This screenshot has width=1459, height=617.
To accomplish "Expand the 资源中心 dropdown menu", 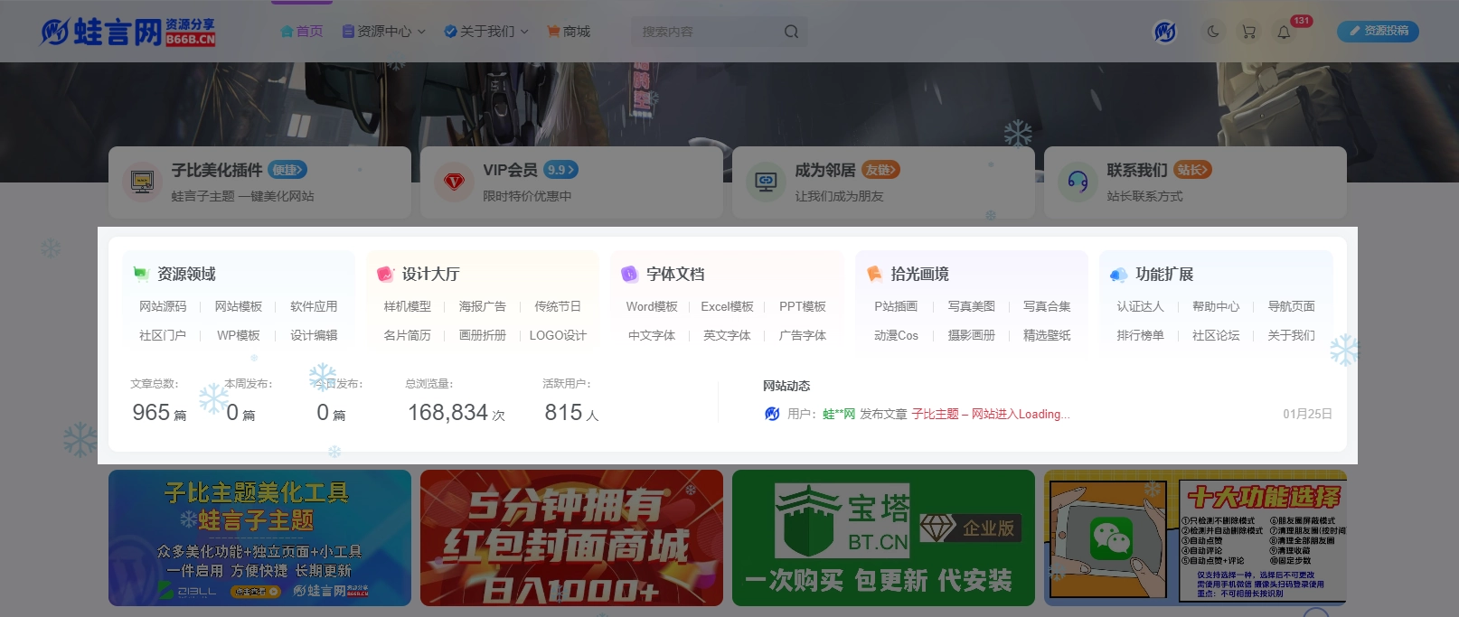I will click(384, 32).
